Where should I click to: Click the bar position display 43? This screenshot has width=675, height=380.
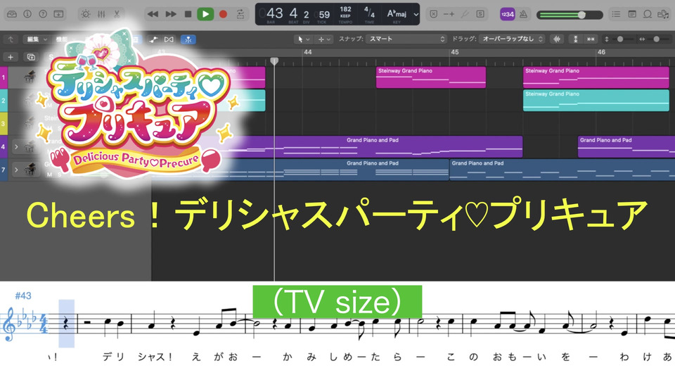(x=275, y=13)
